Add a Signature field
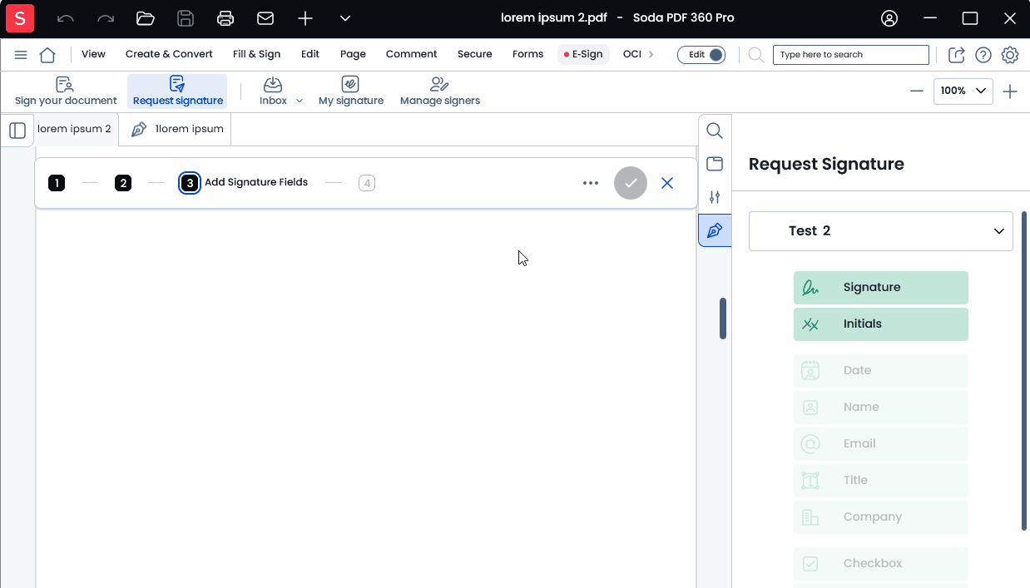 (881, 288)
